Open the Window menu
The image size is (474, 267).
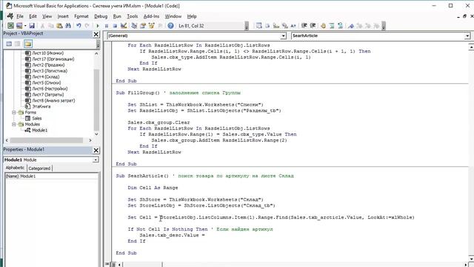tap(173, 16)
